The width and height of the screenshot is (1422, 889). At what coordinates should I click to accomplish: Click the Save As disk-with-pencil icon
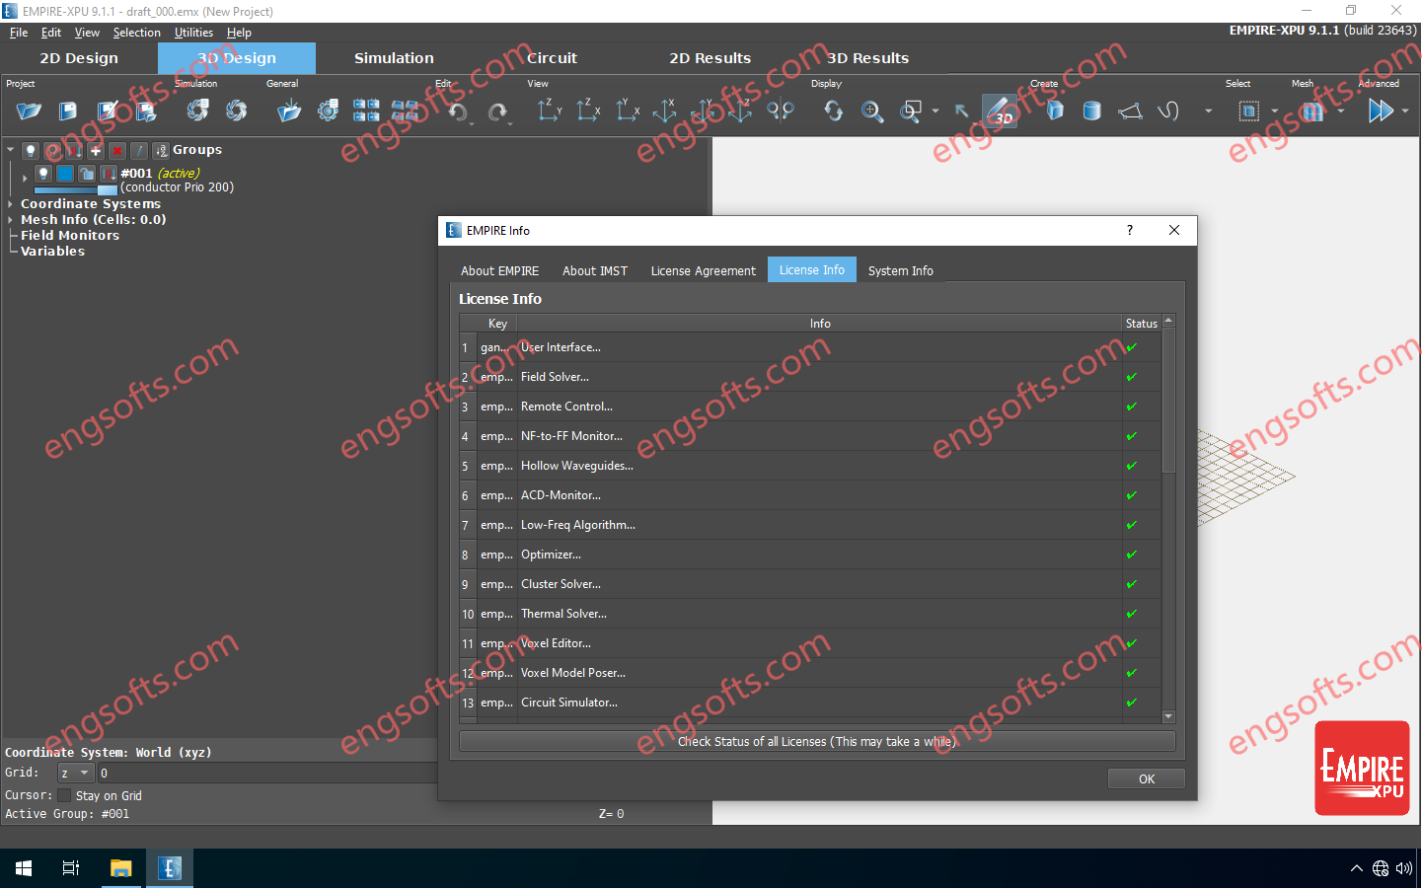pos(108,111)
